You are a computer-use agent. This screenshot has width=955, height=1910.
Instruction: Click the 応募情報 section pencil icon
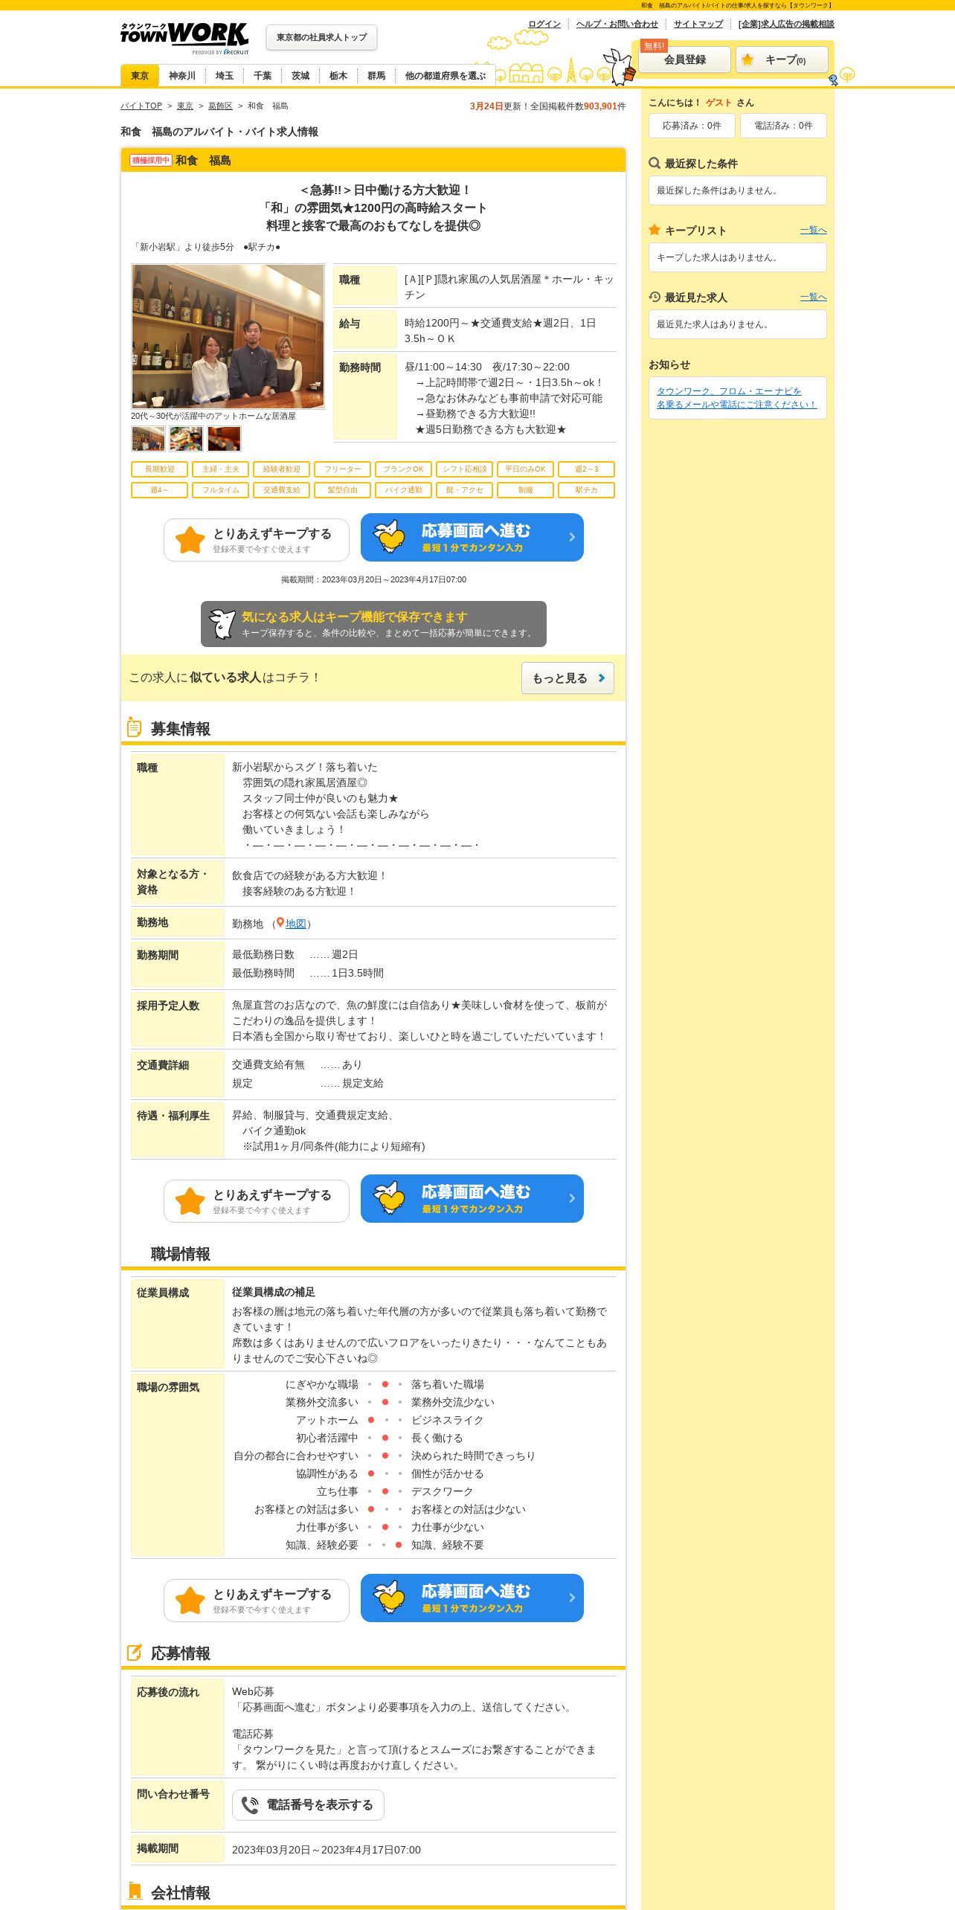pos(135,1653)
